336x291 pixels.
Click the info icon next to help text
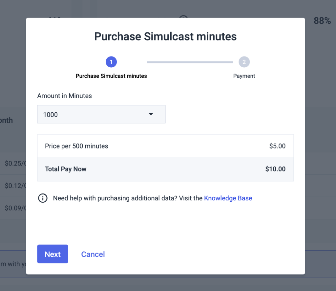coord(43,198)
